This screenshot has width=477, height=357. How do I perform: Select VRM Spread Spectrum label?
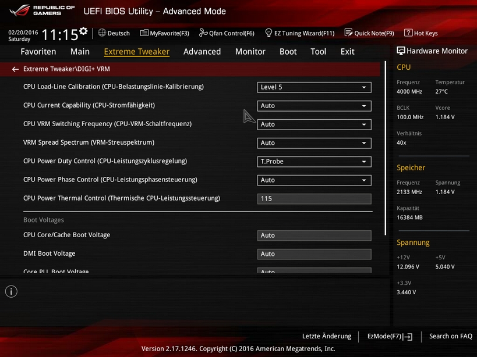click(x=89, y=142)
